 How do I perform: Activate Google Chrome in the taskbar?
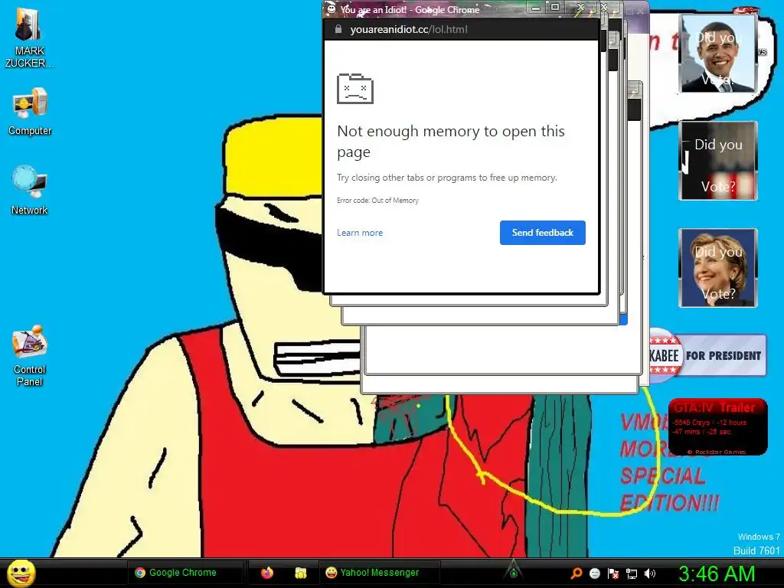coord(184,573)
